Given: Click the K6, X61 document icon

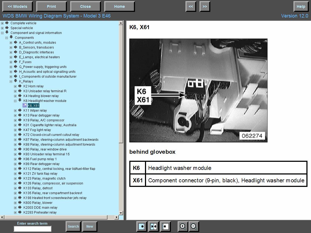Looking at the screenshot, I should 25,105.
